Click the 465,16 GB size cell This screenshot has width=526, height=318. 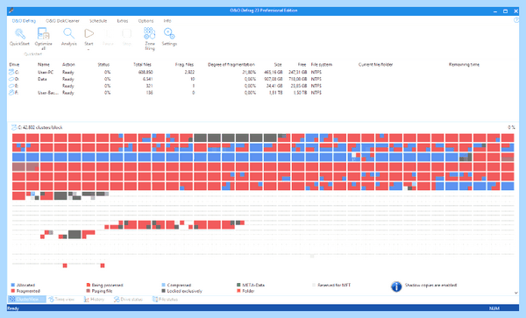click(273, 72)
